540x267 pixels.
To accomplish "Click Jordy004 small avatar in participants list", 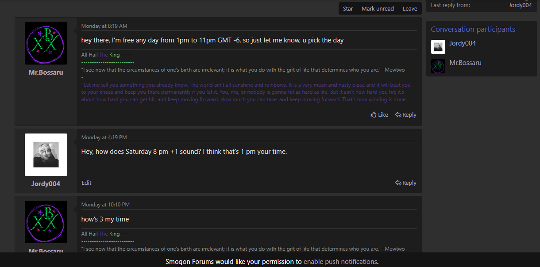I will tap(438, 47).
